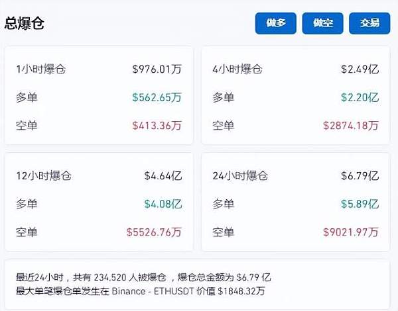Select the 24小时爆仓 label
The image size is (398, 311).
click(x=241, y=176)
